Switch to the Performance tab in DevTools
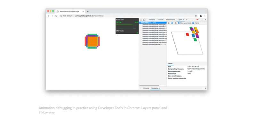The height and width of the screenshot is (119, 256). pyautogui.click(x=171, y=20)
